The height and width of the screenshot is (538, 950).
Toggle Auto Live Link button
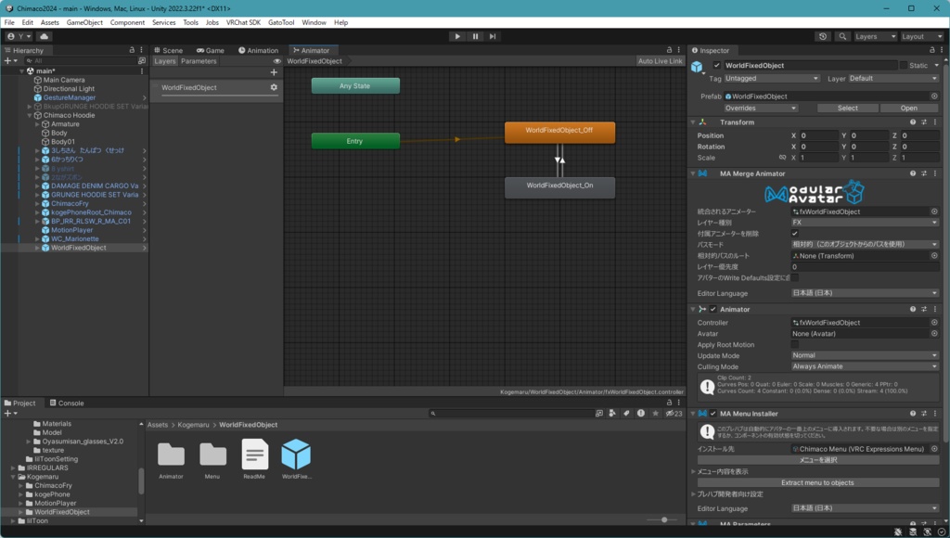click(660, 61)
